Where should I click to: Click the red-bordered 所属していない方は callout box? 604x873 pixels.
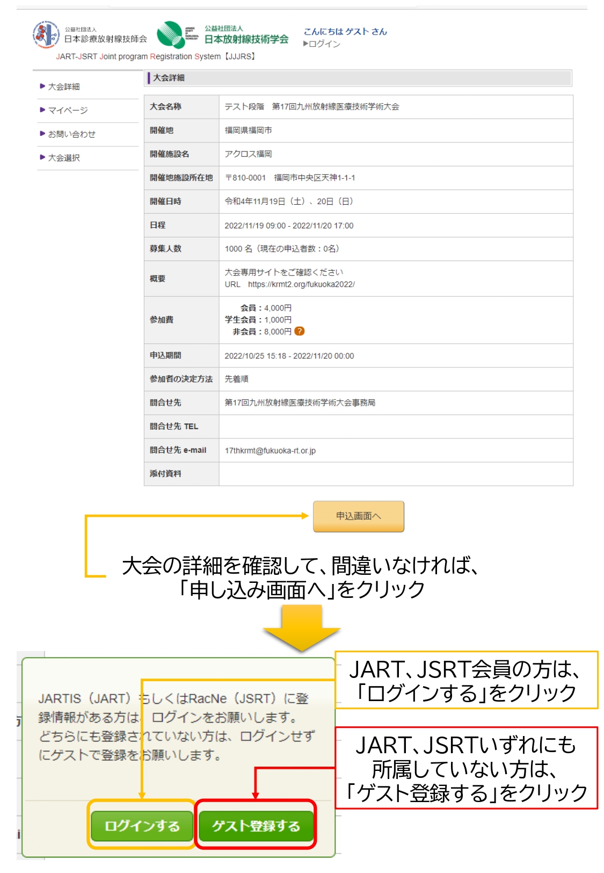pos(466,768)
